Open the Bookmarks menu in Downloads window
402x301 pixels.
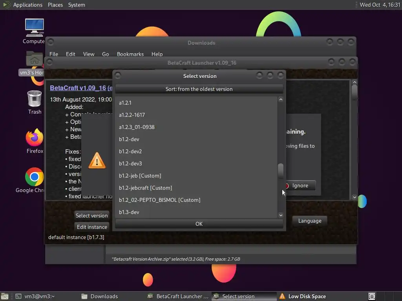[x=130, y=54]
